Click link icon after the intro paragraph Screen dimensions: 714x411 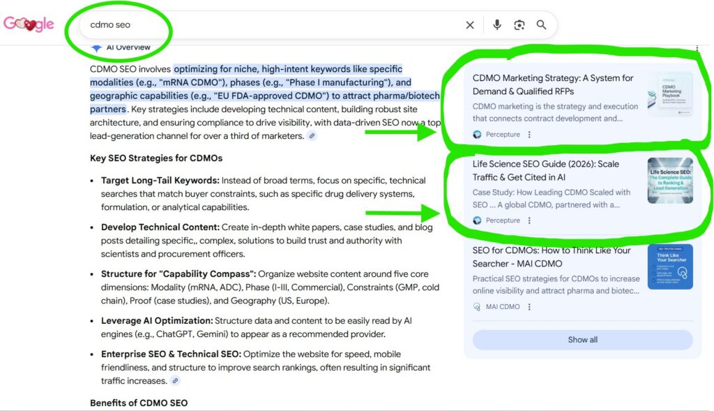point(312,136)
